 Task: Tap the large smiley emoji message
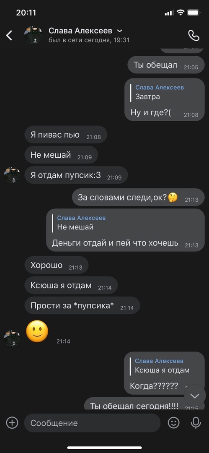tap(37, 331)
